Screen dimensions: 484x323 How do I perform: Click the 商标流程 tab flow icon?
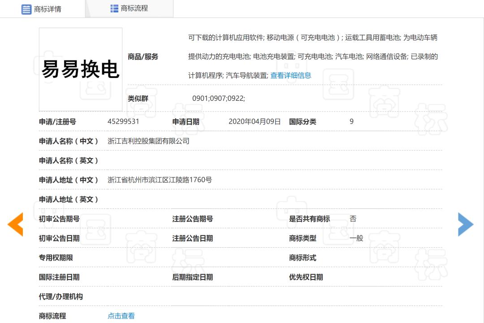tap(114, 9)
